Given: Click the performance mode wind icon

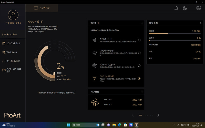Looking at the screenshot, I should tap(94, 66).
